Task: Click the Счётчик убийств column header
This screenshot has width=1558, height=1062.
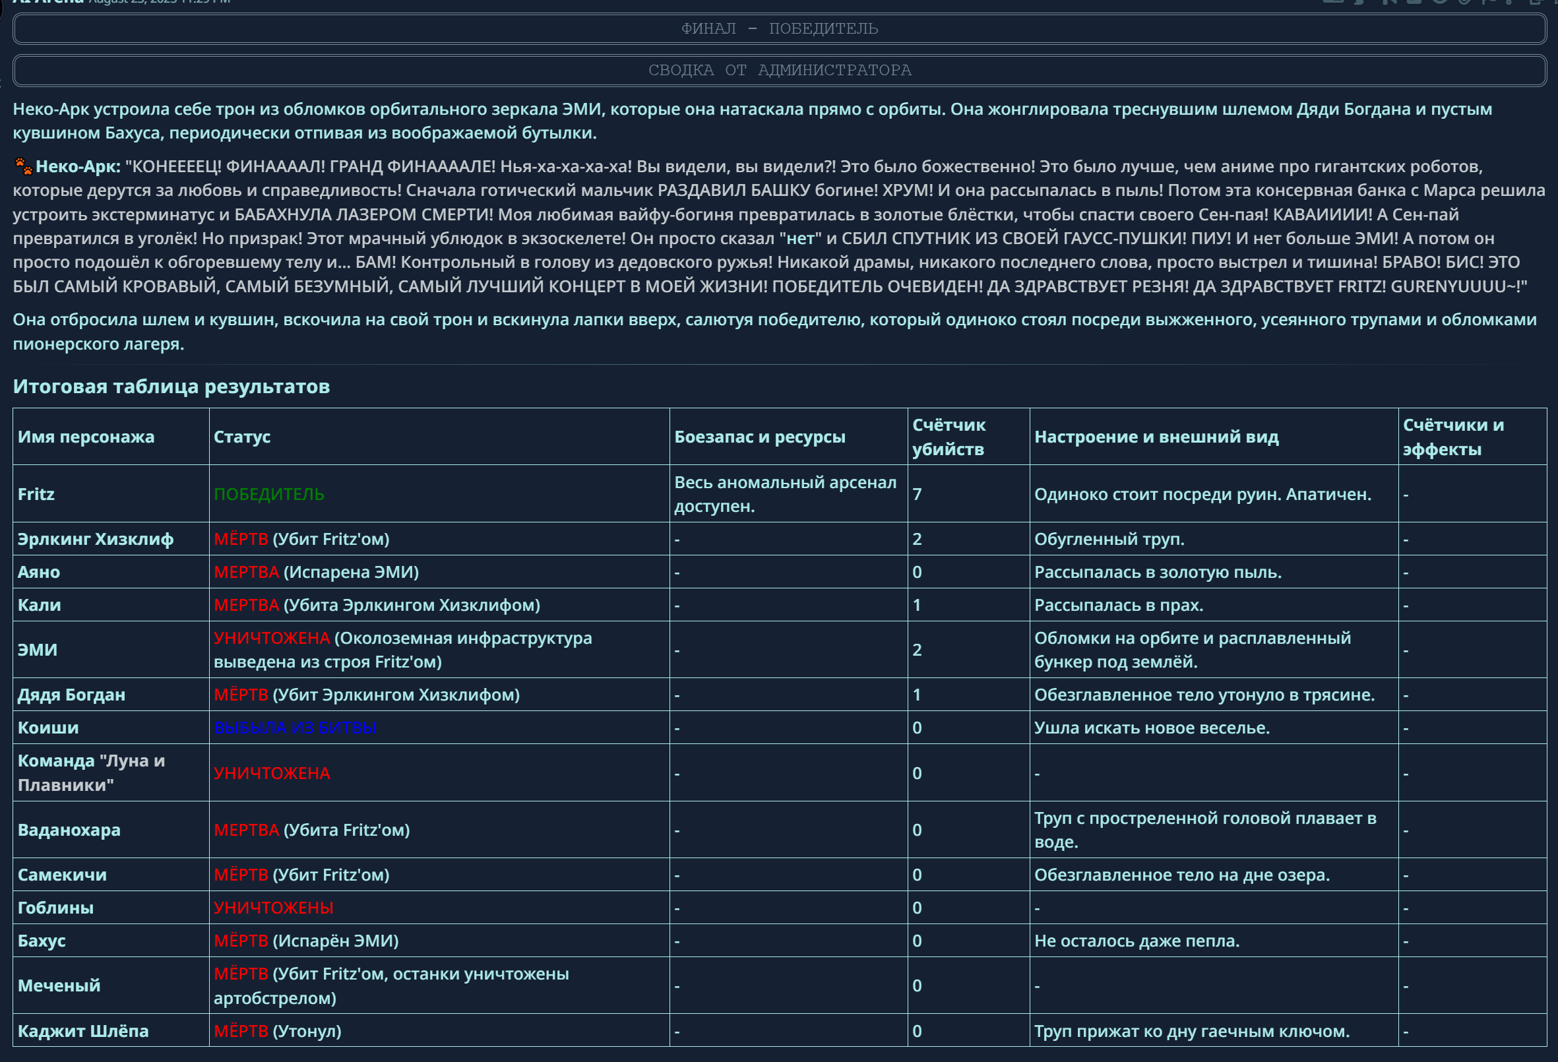Action: click(x=949, y=437)
